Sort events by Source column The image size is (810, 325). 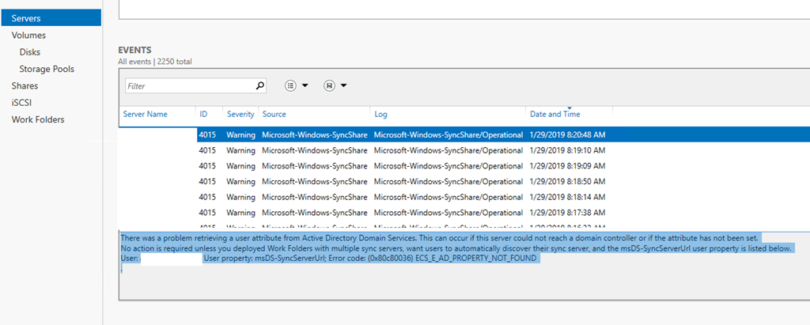274,114
